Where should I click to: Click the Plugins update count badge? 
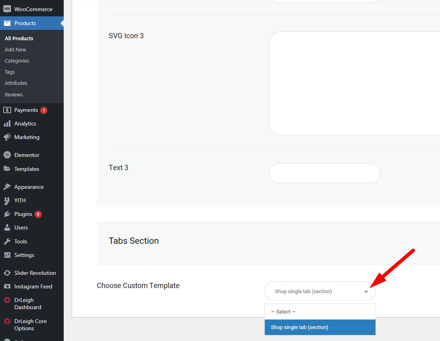[x=38, y=214]
